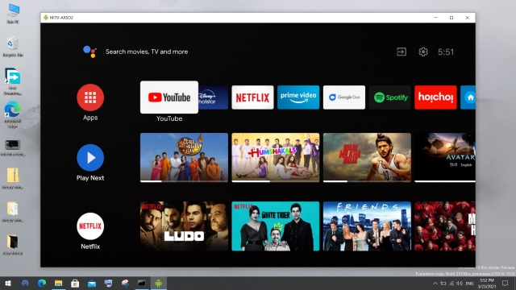Open the Ludo Netflix thumbnail
Image resolution: width=516 pixels, height=290 pixels.
click(x=184, y=226)
